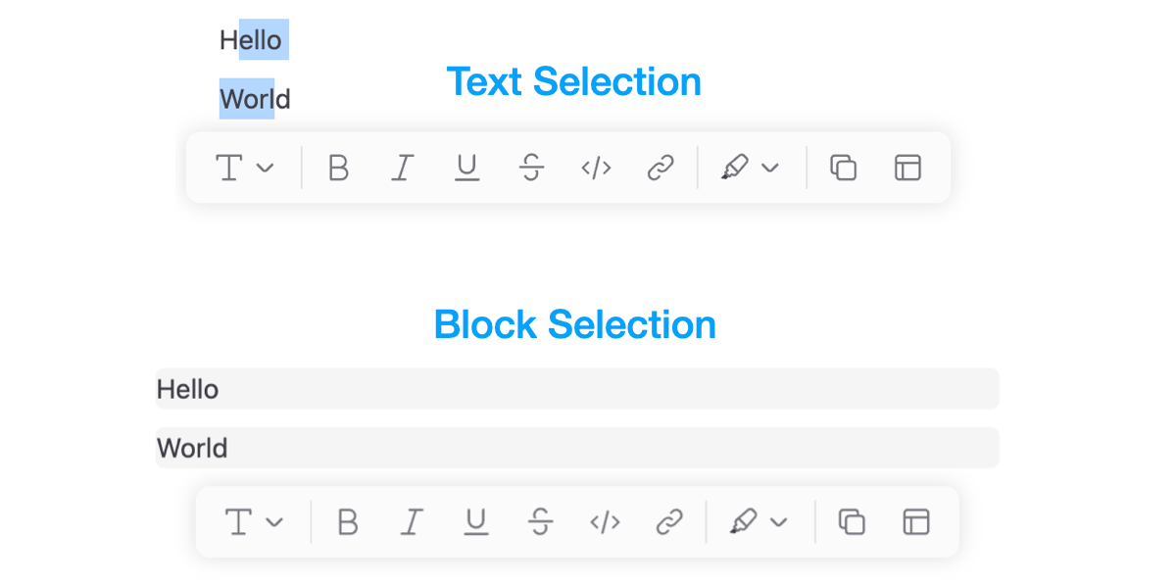
Task: Click the Block Selection heading
Action: pyautogui.click(x=575, y=324)
